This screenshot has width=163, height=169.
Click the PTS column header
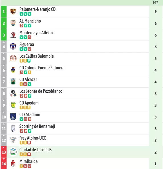tap(156, 3)
